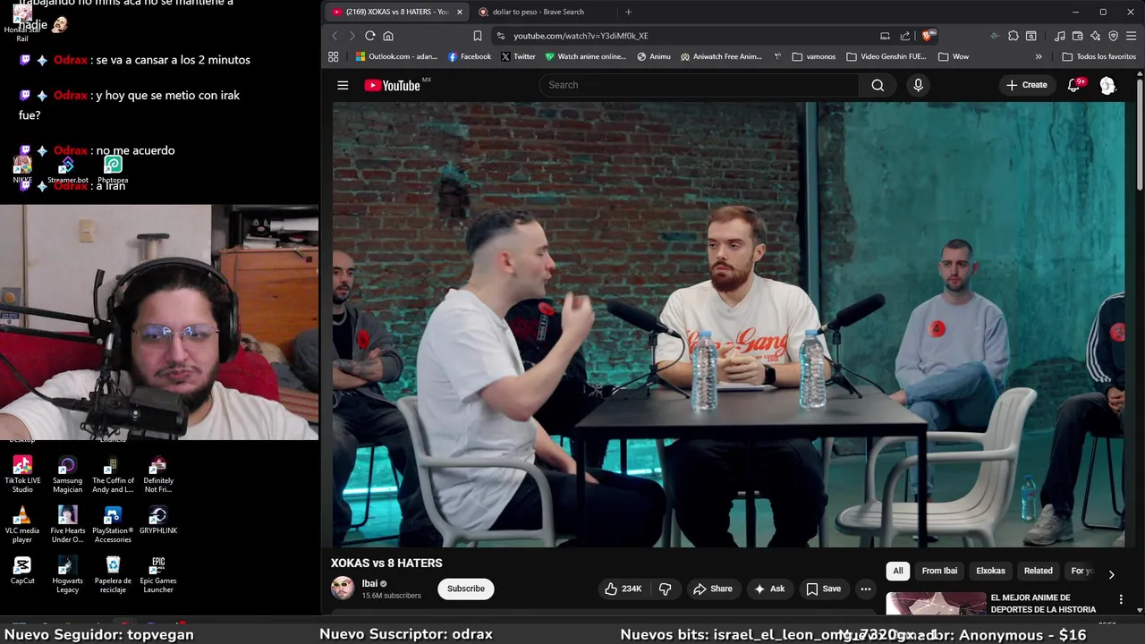
Task: Open the Outlook.com bookmark
Action: (x=396, y=56)
